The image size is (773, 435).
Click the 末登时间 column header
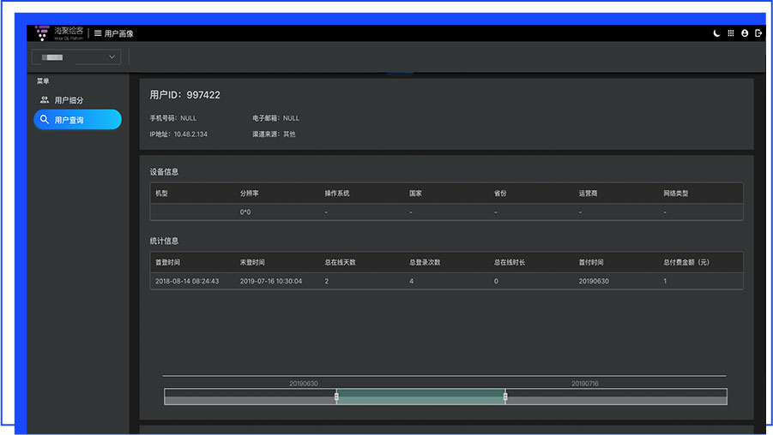[x=252, y=262]
